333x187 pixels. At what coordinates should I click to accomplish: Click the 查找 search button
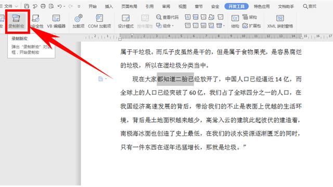click(310, 6)
